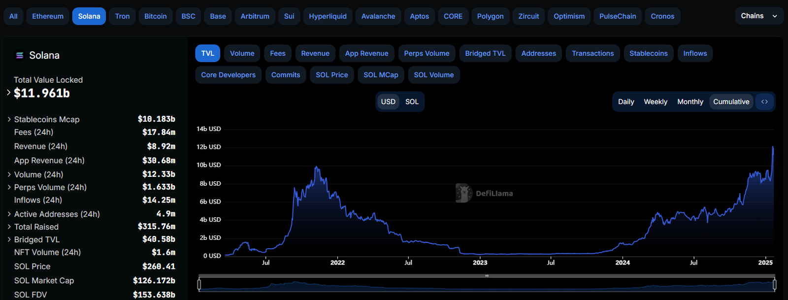Toggle the SOL Price chart metric
Image resolution: width=788 pixels, height=300 pixels.
click(x=332, y=75)
